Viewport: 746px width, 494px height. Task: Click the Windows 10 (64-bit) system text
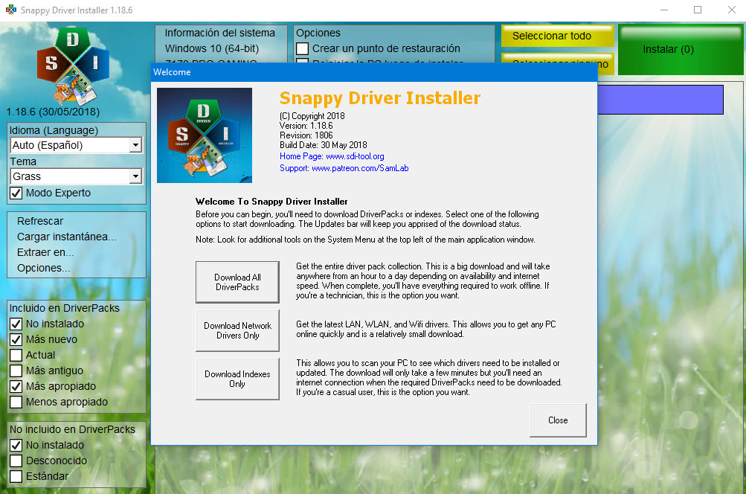(x=212, y=48)
